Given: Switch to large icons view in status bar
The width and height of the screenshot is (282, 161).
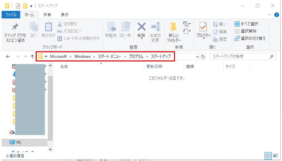Looking at the screenshot, I should pyautogui.click(x=275, y=156).
